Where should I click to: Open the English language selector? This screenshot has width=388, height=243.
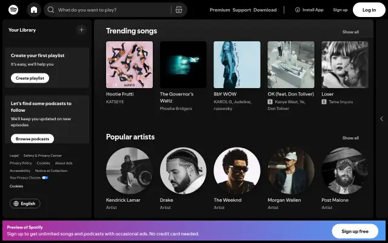pos(25,204)
